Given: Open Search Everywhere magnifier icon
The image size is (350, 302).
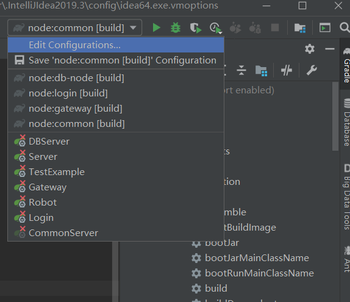Looking at the screenshot, I should coord(345,27).
